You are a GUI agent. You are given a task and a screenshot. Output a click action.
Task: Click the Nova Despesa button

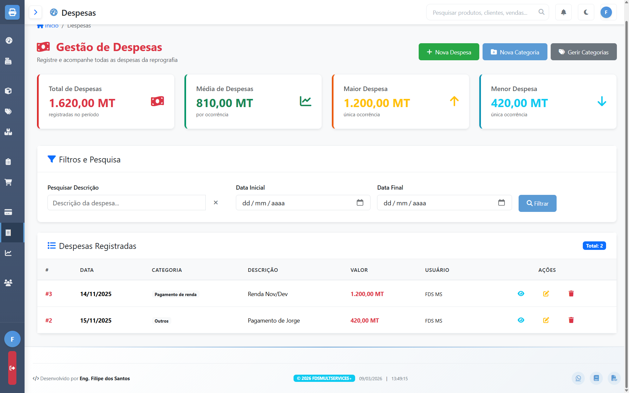pyautogui.click(x=448, y=52)
